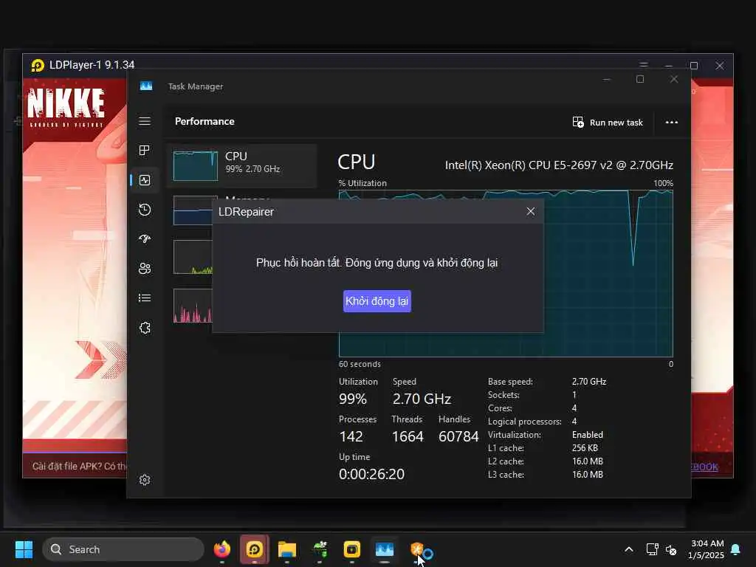Click the LDPlayer logo in title bar

(x=38, y=65)
